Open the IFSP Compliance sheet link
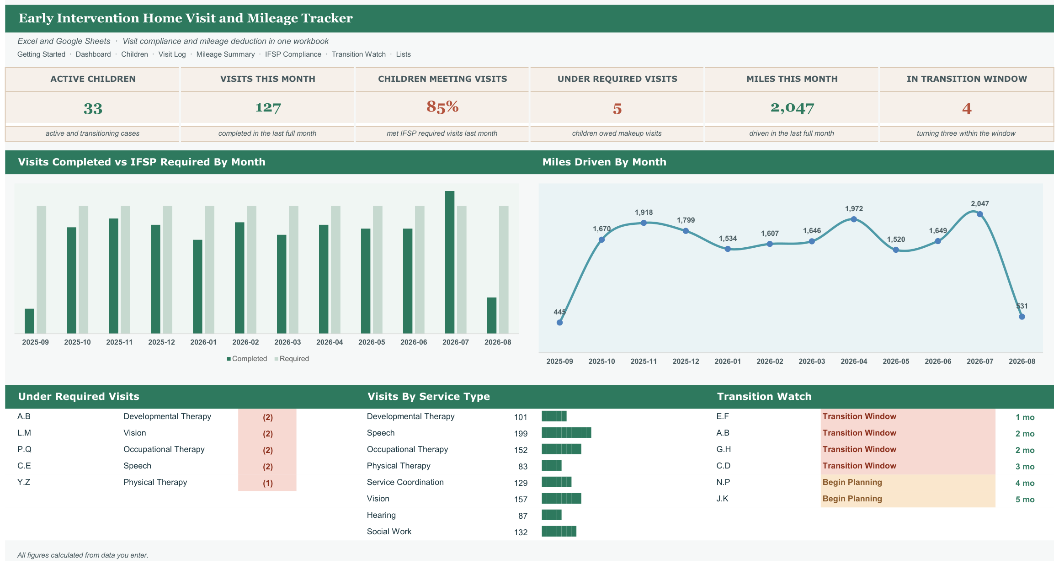This screenshot has width=1059, height=564. tap(293, 54)
